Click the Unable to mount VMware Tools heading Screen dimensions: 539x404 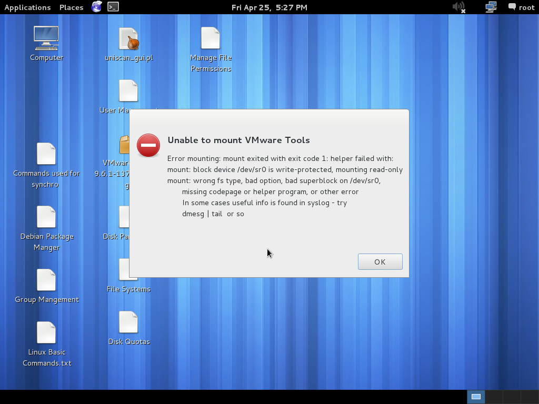click(x=238, y=140)
